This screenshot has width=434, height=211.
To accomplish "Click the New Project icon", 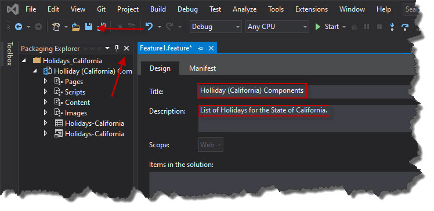I will coord(56,27).
